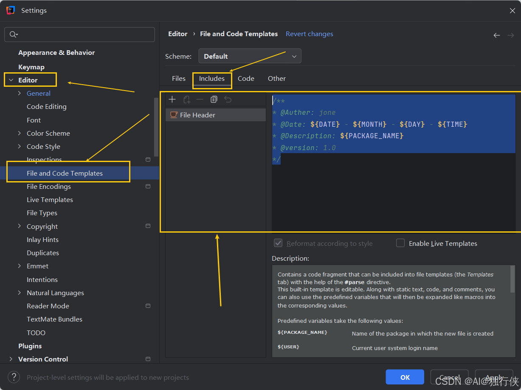
Task: Open Inlay Hints settings
Action: (x=42, y=239)
